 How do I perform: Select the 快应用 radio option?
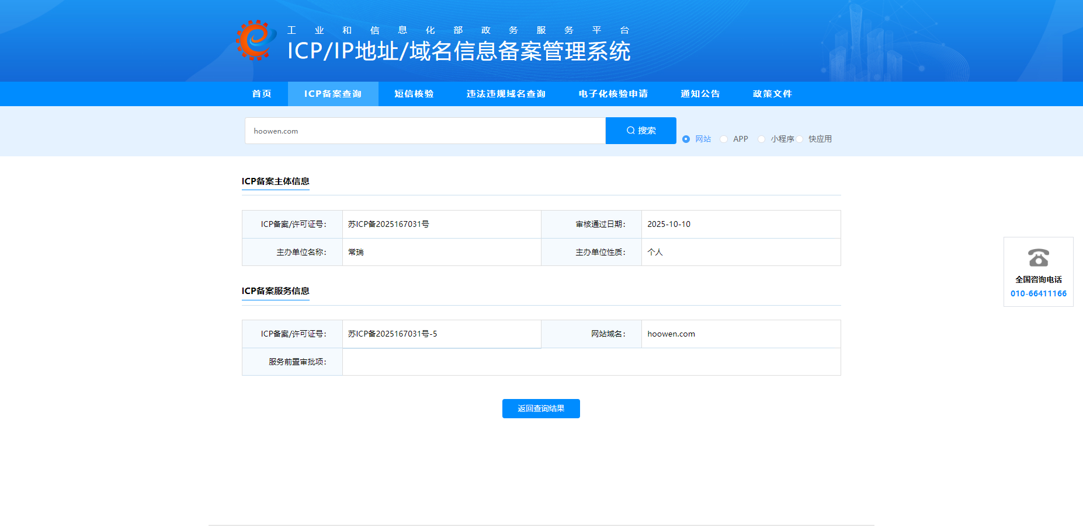[x=800, y=139]
